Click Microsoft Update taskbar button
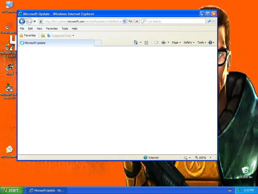This screenshot has width=258, height=194. click(47, 190)
